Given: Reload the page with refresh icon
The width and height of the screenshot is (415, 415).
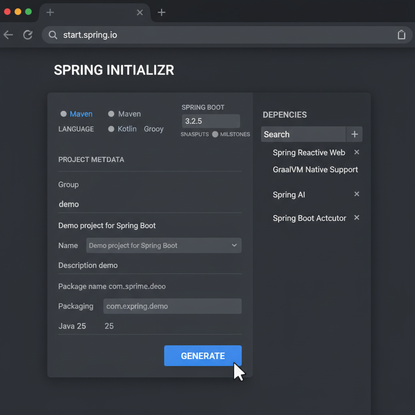Looking at the screenshot, I should 28,35.
